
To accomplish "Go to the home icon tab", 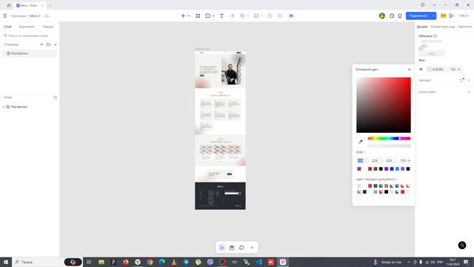I will 9,5.
